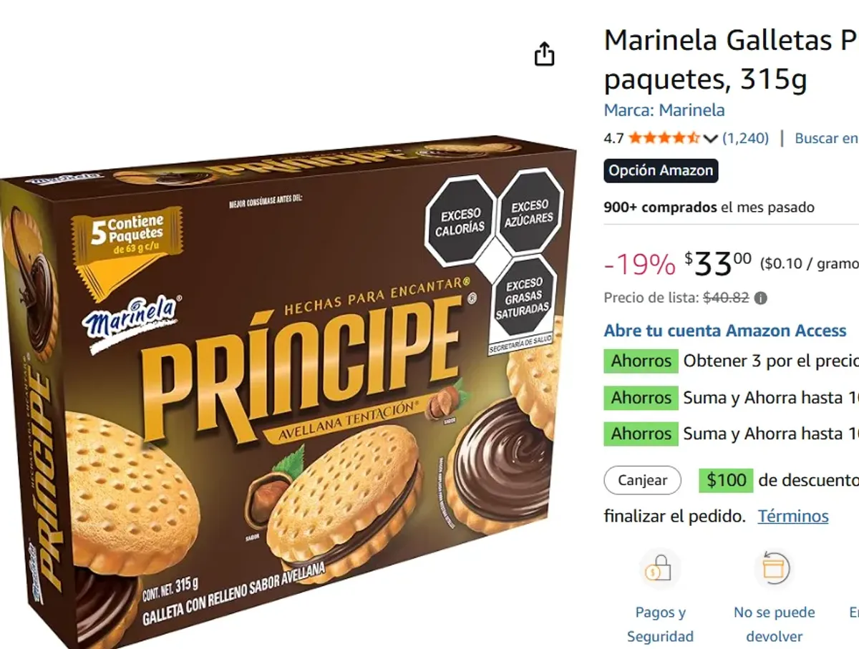859x649 pixels.
Task: Activate the $100 descuento coupon badge
Action: click(x=725, y=480)
